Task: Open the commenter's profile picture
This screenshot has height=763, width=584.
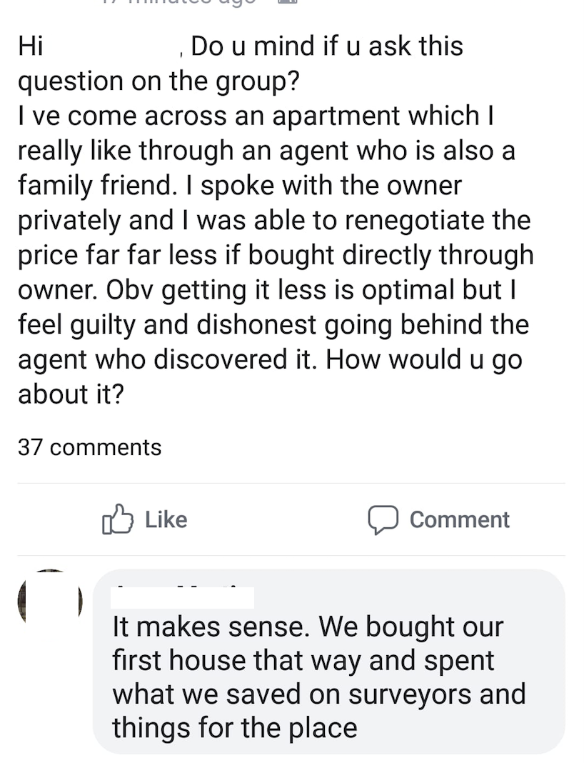Action: coord(50,604)
